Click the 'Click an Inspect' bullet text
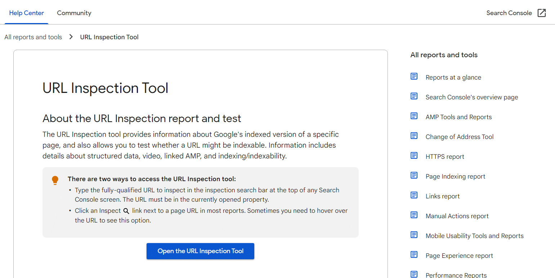 coord(211,216)
